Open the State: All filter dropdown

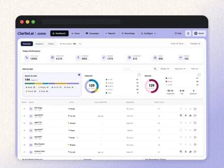click(195, 69)
